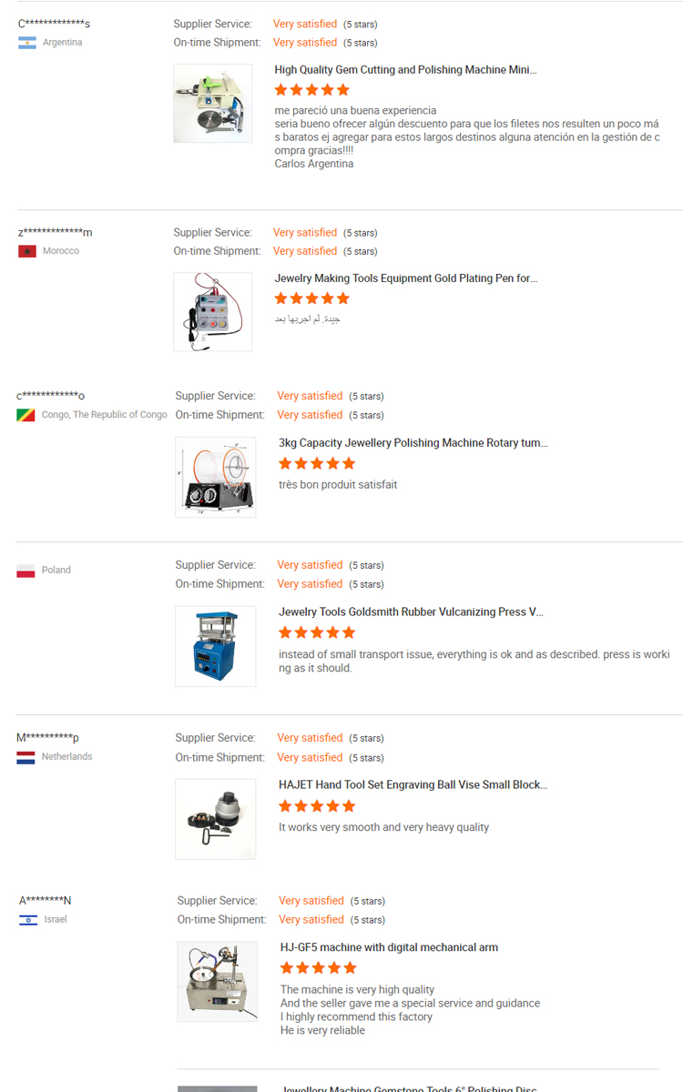Click the Republic of Congo flag icon
The width and height of the screenshot is (683, 1092).
click(x=25, y=415)
